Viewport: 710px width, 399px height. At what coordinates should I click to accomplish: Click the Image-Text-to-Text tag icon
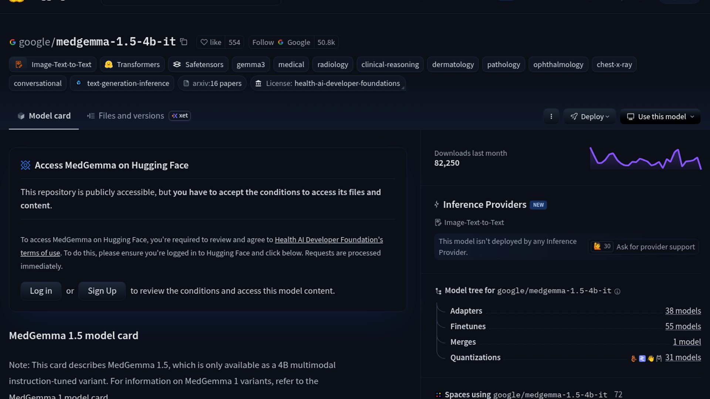[18, 65]
